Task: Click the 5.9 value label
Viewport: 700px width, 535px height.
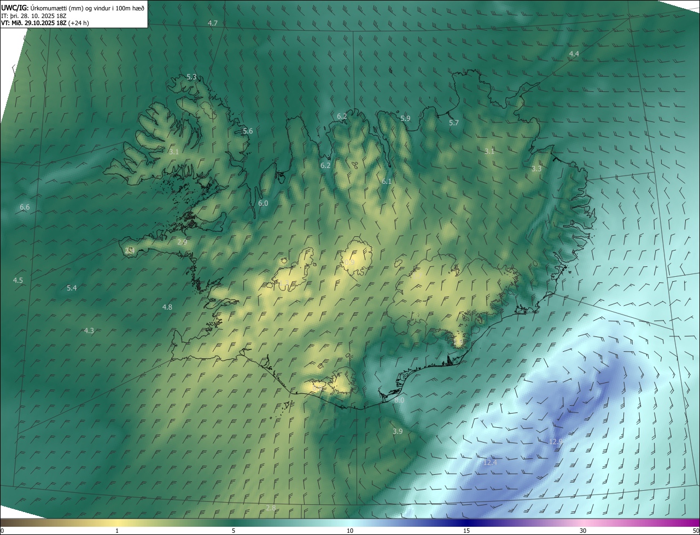Action: pyautogui.click(x=405, y=118)
